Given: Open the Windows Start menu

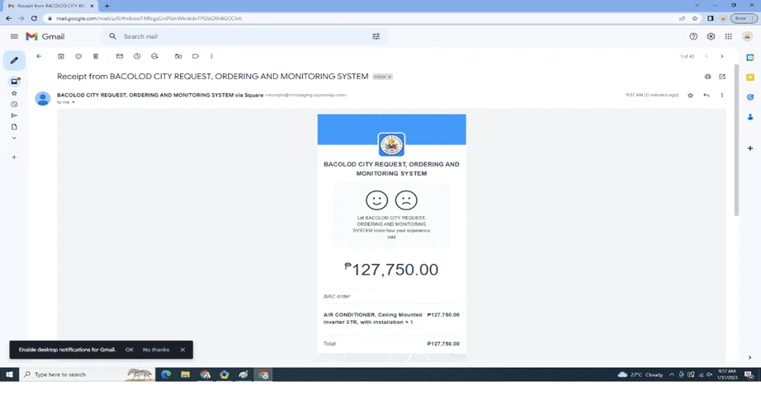Looking at the screenshot, I should 9,374.
